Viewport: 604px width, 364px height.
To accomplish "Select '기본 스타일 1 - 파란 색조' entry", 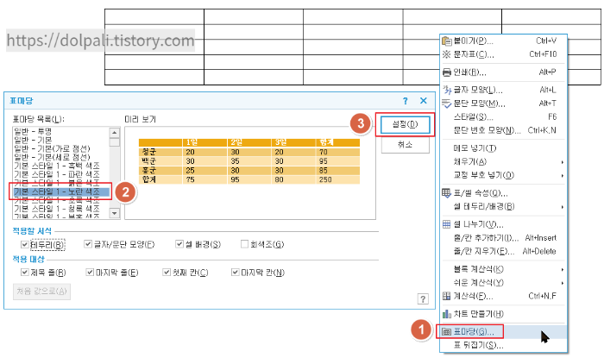I will (x=57, y=174).
